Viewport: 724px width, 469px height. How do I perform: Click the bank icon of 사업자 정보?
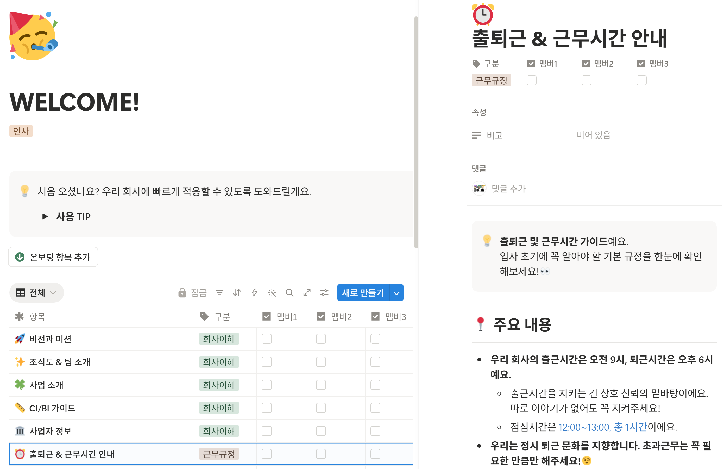(x=20, y=431)
